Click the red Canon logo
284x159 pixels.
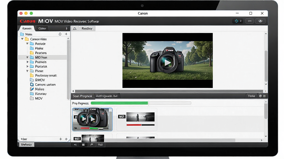coord(27,21)
